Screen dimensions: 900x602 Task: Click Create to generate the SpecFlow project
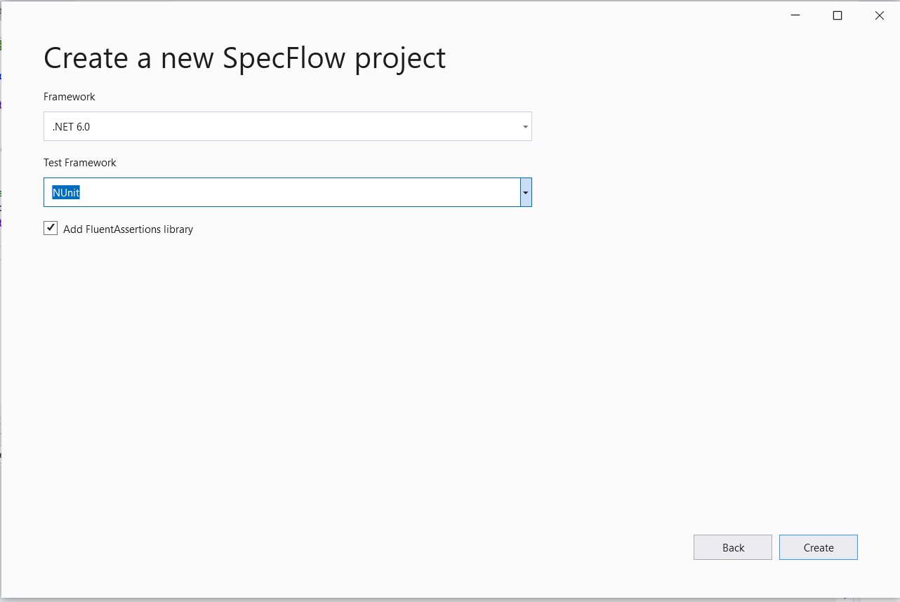pyautogui.click(x=819, y=547)
